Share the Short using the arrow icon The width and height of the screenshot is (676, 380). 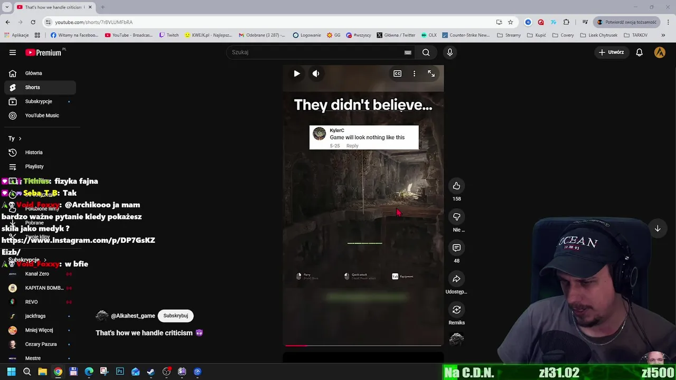tap(456, 279)
